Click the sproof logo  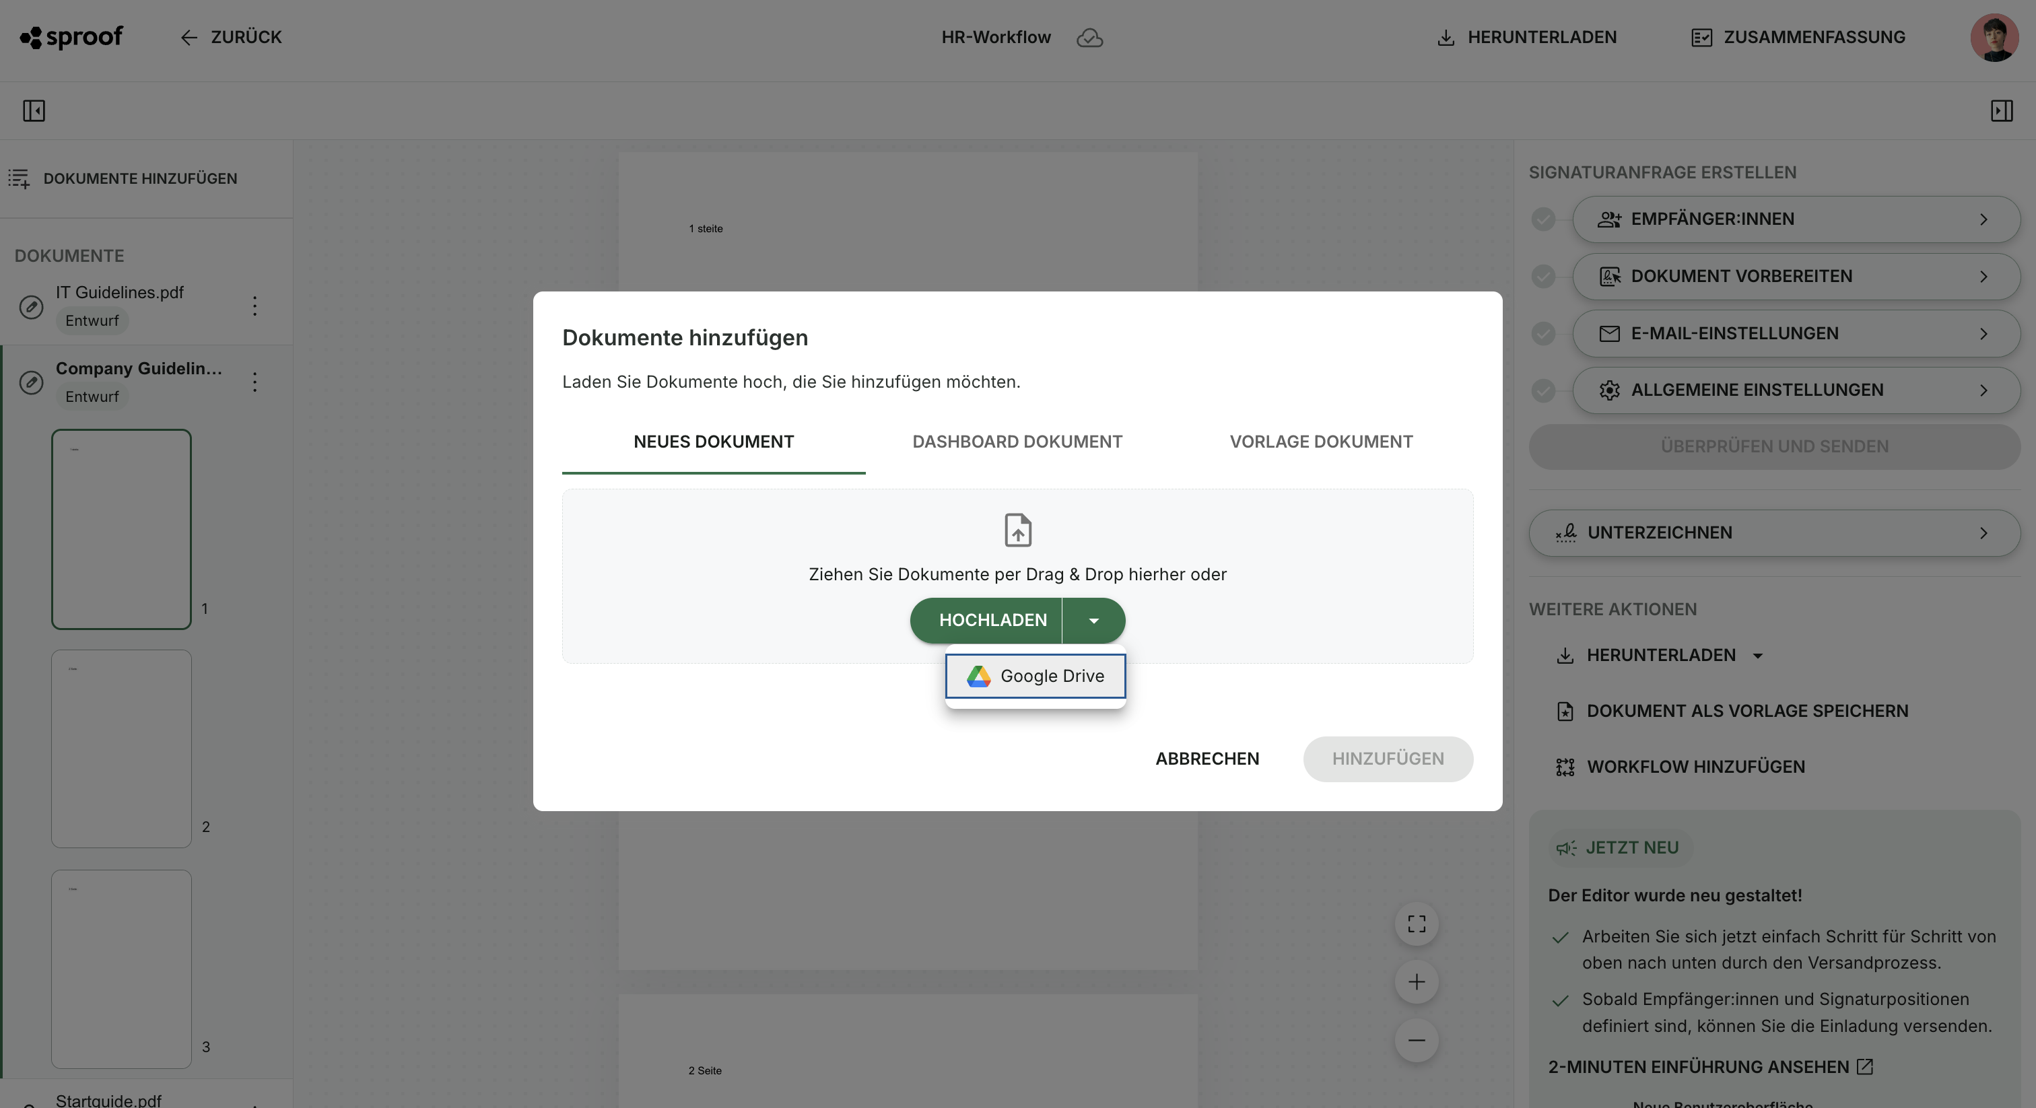coord(71,37)
